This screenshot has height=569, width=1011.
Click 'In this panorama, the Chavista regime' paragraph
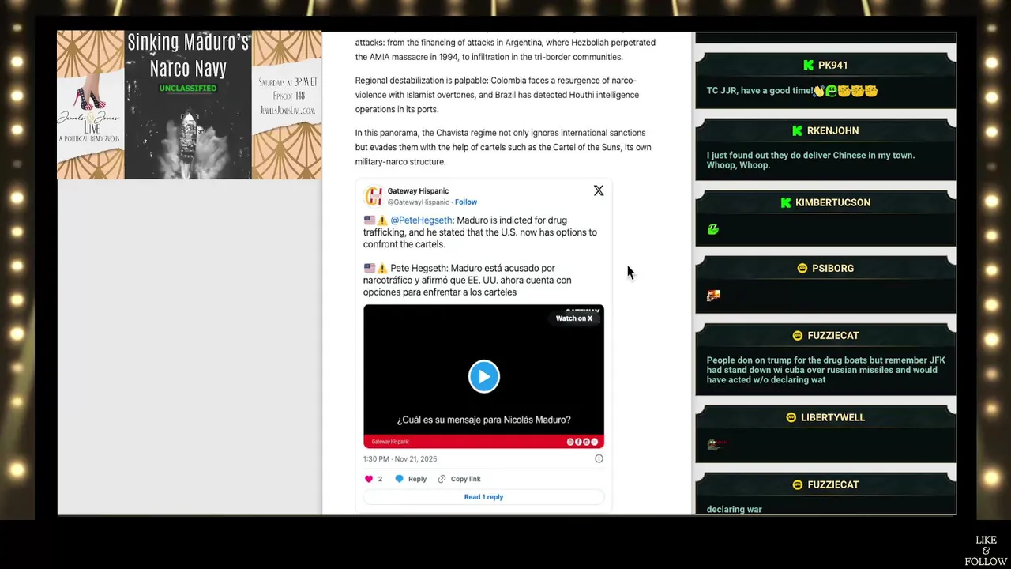[503, 147]
